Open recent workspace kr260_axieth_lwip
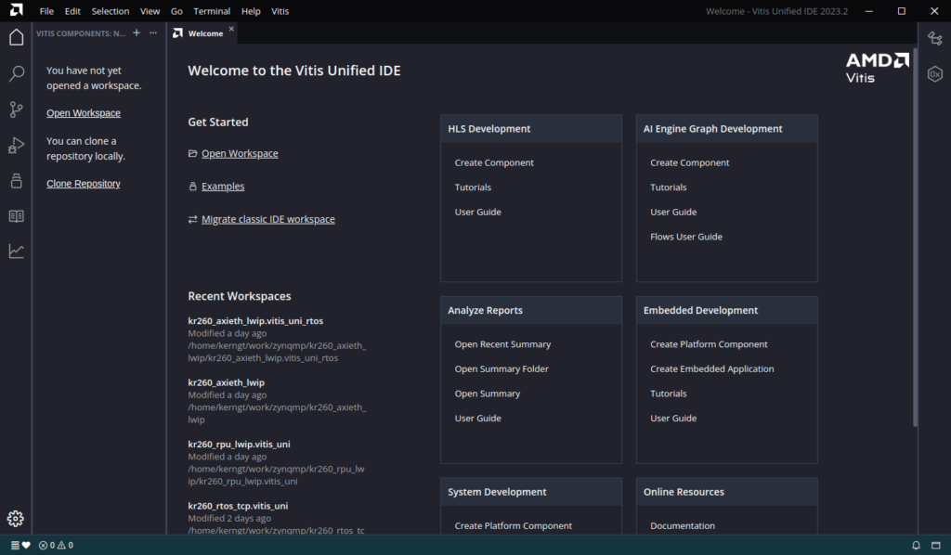 click(227, 383)
